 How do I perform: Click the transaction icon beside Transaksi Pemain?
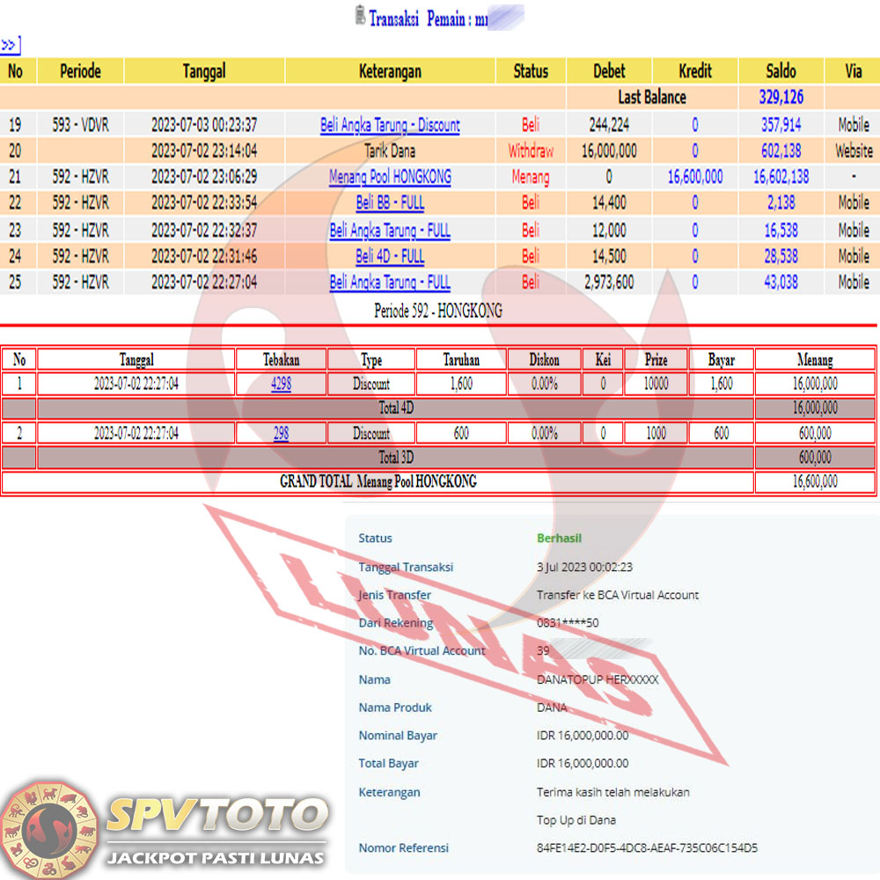(360, 17)
